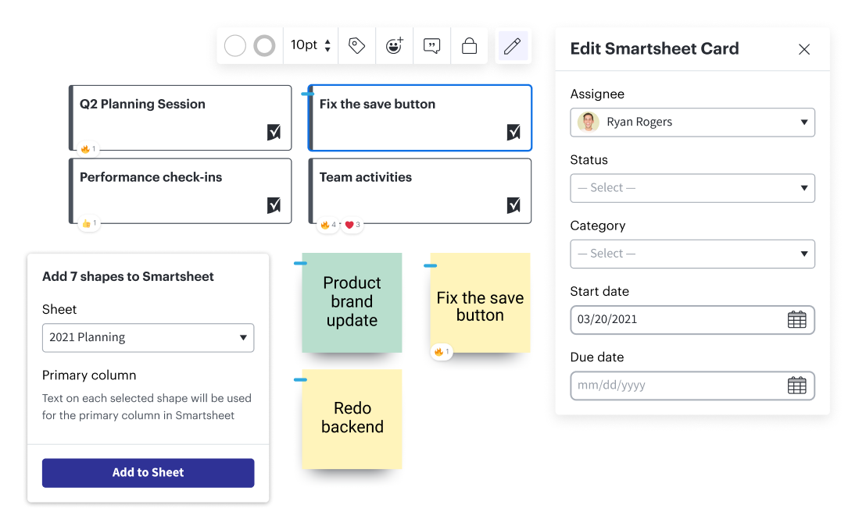Image resolution: width=866 pixels, height=526 pixels.
Task: Close the Edit Smartsheet Card panel
Action: pos(803,49)
